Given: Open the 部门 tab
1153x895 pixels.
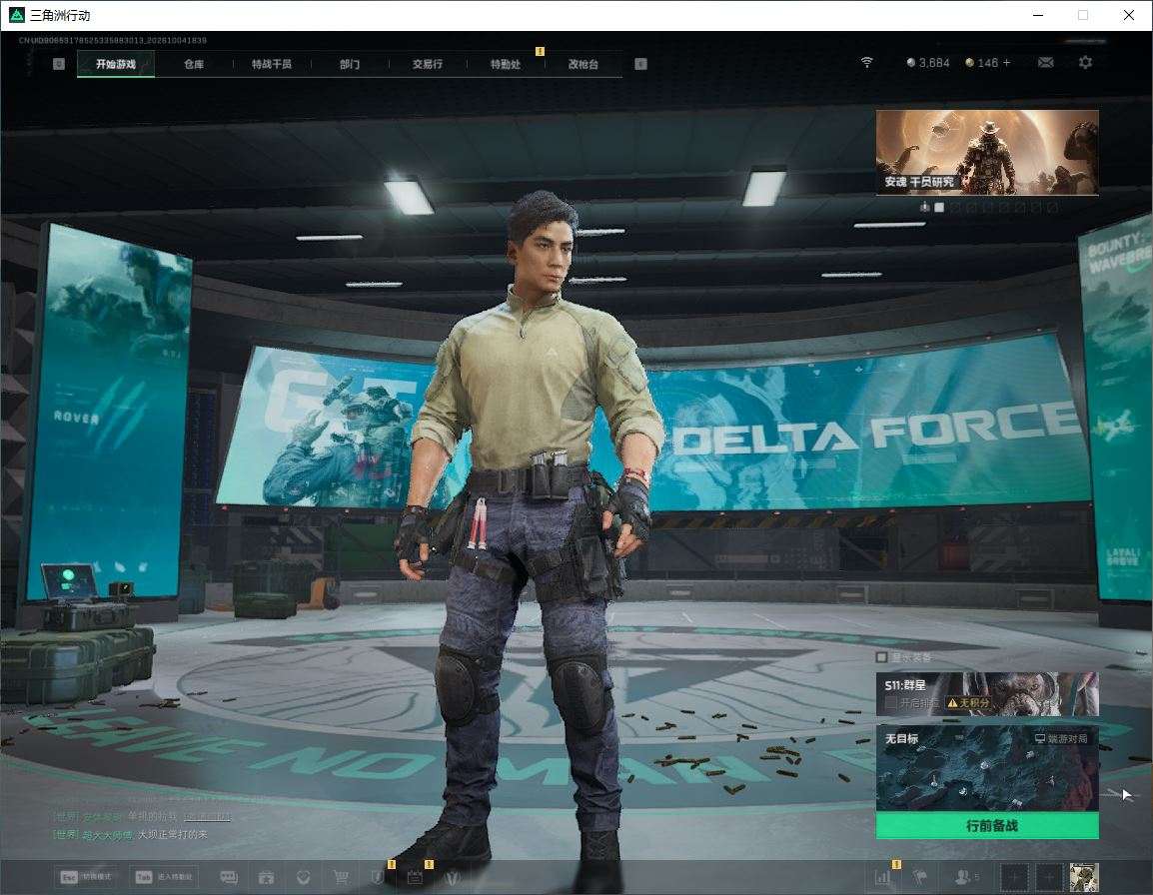Looking at the screenshot, I should coord(350,64).
